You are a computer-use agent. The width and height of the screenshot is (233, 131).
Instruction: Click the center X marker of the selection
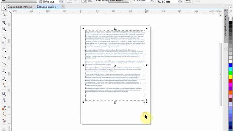(x=115, y=65)
